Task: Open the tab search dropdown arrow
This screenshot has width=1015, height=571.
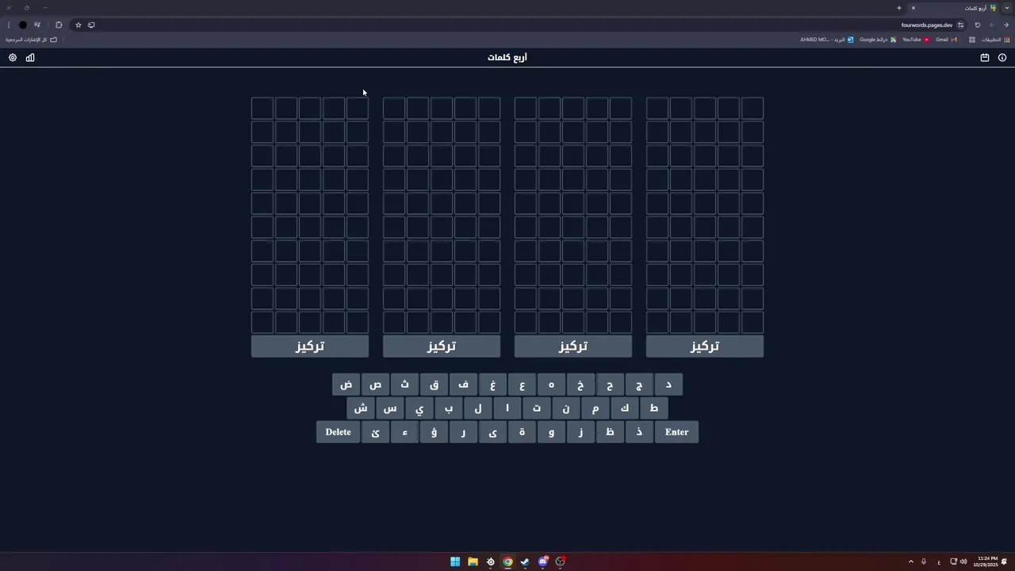Action: (1007, 8)
